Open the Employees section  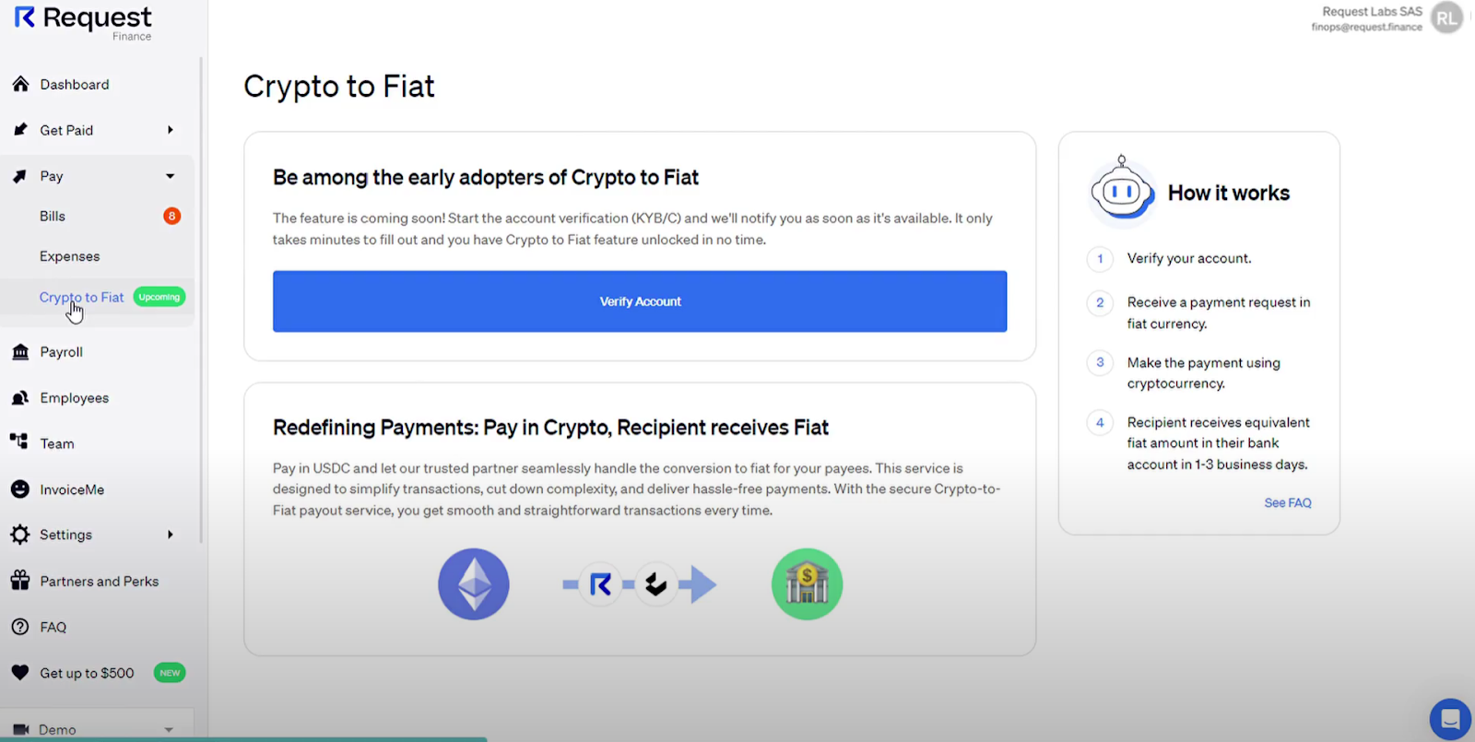(x=75, y=398)
